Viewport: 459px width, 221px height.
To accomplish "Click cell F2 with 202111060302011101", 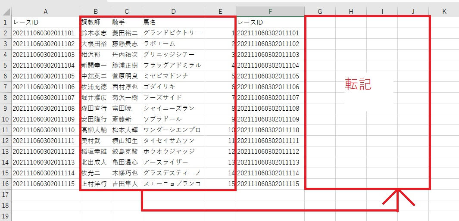I will tap(270, 33).
